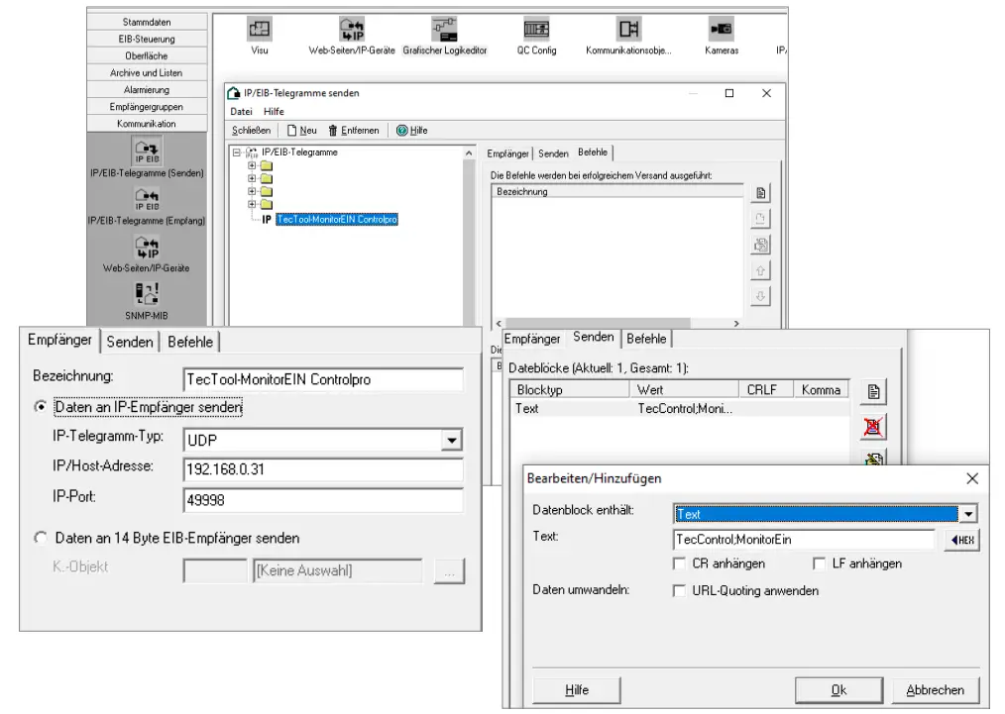The image size is (1005, 714).
Task: Open Datei menu
Action: pos(241,112)
